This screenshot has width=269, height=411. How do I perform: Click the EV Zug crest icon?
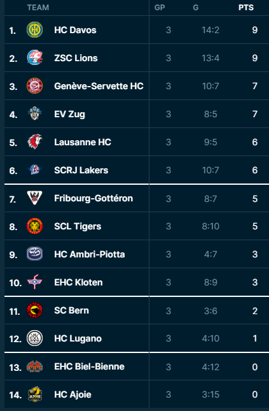click(x=34, y=114)
